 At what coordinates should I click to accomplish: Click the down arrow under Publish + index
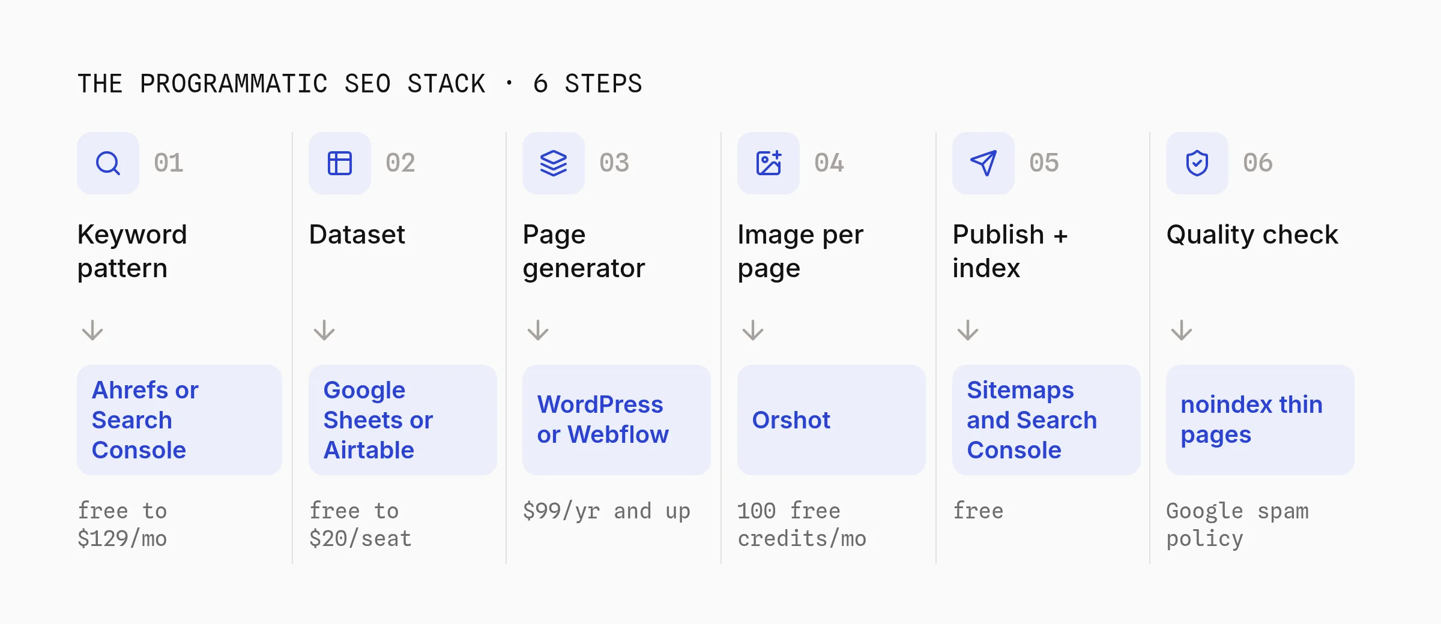click(968, 330)
